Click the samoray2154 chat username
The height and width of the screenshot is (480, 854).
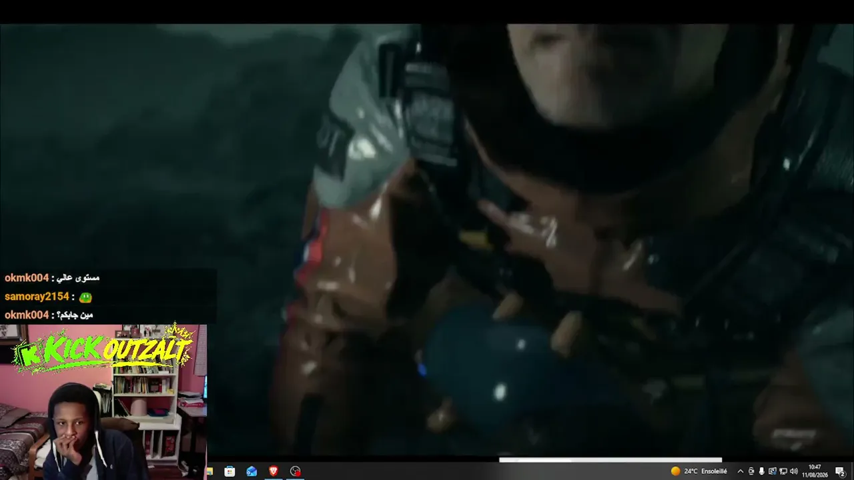click(x=37, y=296)
